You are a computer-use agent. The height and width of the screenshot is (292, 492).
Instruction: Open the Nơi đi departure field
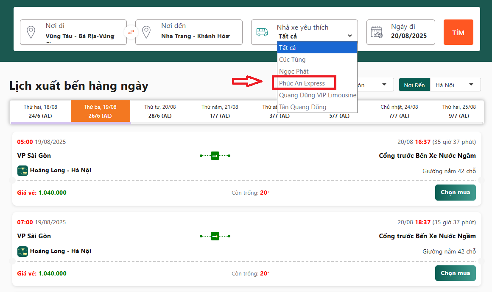click(x=73, y=32)
